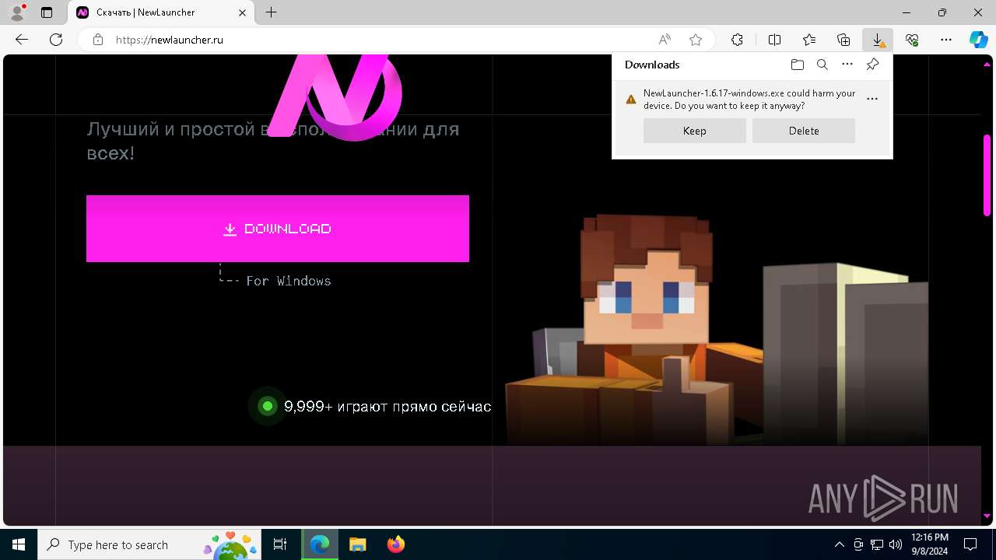Open the Windows Start menu
The width and height of the screenshot is (996, 560).
[19, 544]
